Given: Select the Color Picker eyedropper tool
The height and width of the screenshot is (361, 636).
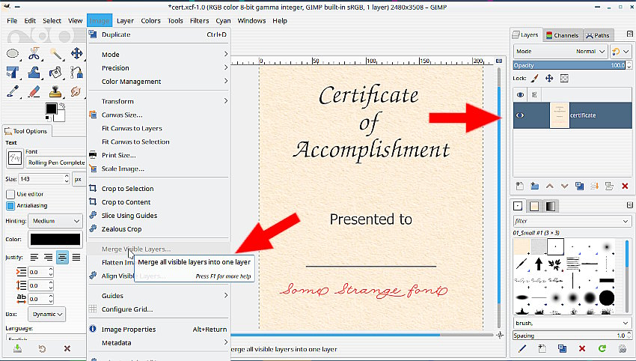Looking at the screenshot, I should [x=13, y=92].
